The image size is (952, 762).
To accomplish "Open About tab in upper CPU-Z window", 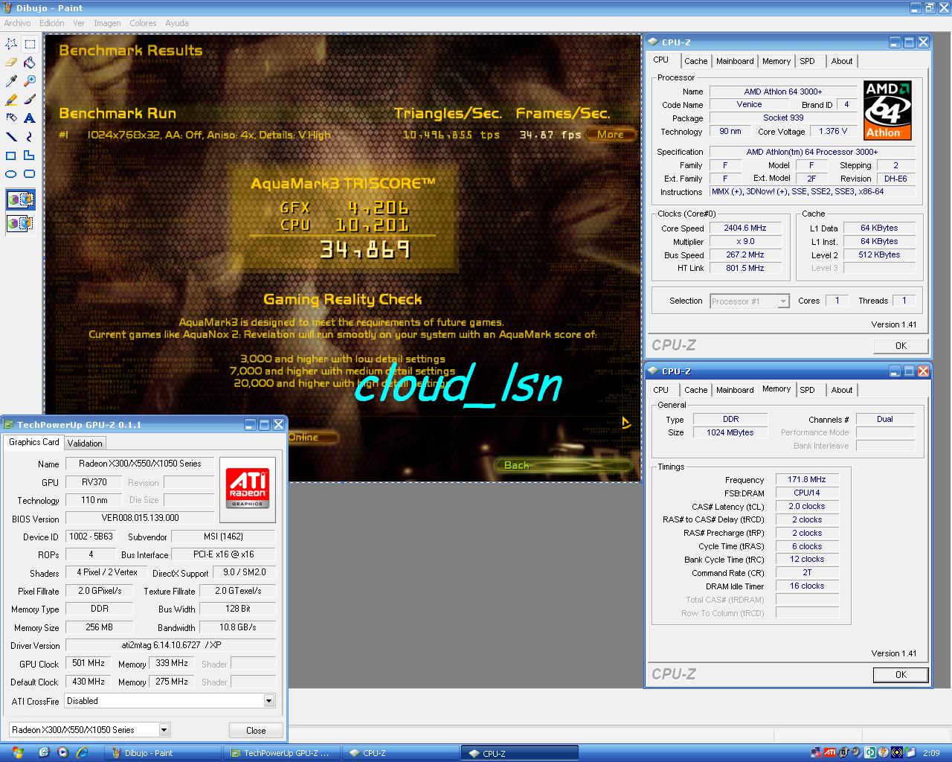I will [x=842, y=61].
